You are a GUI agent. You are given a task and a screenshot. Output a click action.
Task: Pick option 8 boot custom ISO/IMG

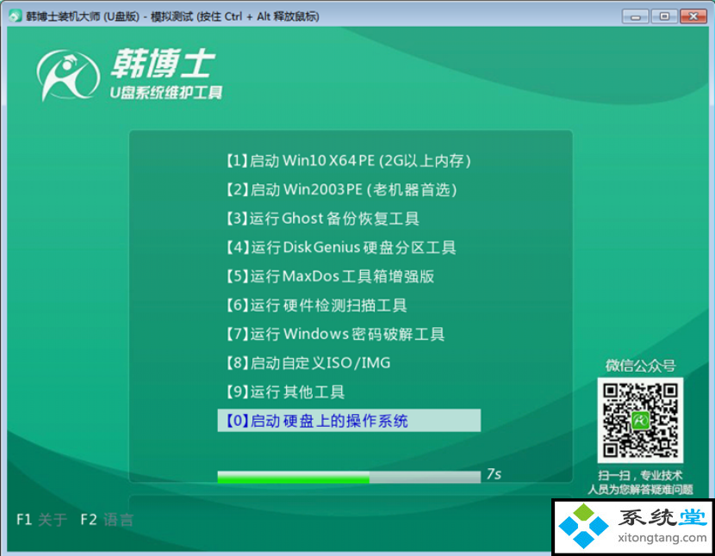pyautogui.click(x=308, y=362)
